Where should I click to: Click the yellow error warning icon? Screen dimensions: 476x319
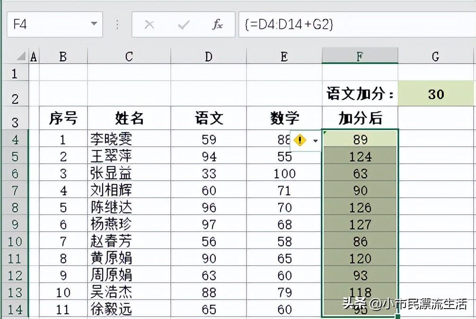tap(300, 140)
